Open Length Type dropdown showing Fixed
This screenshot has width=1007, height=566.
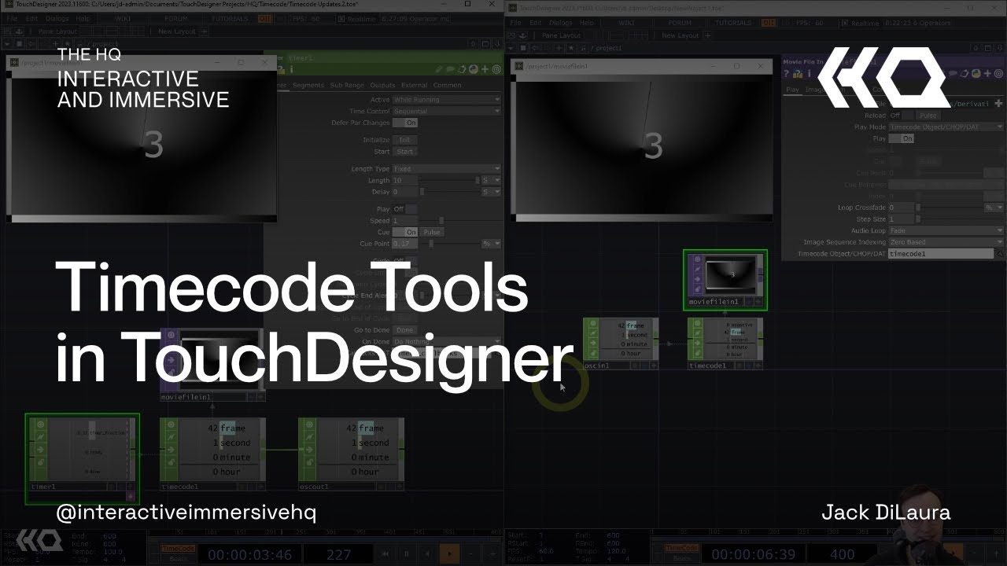click(x=446, y=169)
